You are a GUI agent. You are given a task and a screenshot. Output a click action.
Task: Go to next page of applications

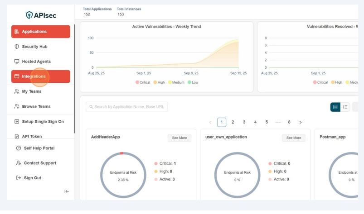301,122
